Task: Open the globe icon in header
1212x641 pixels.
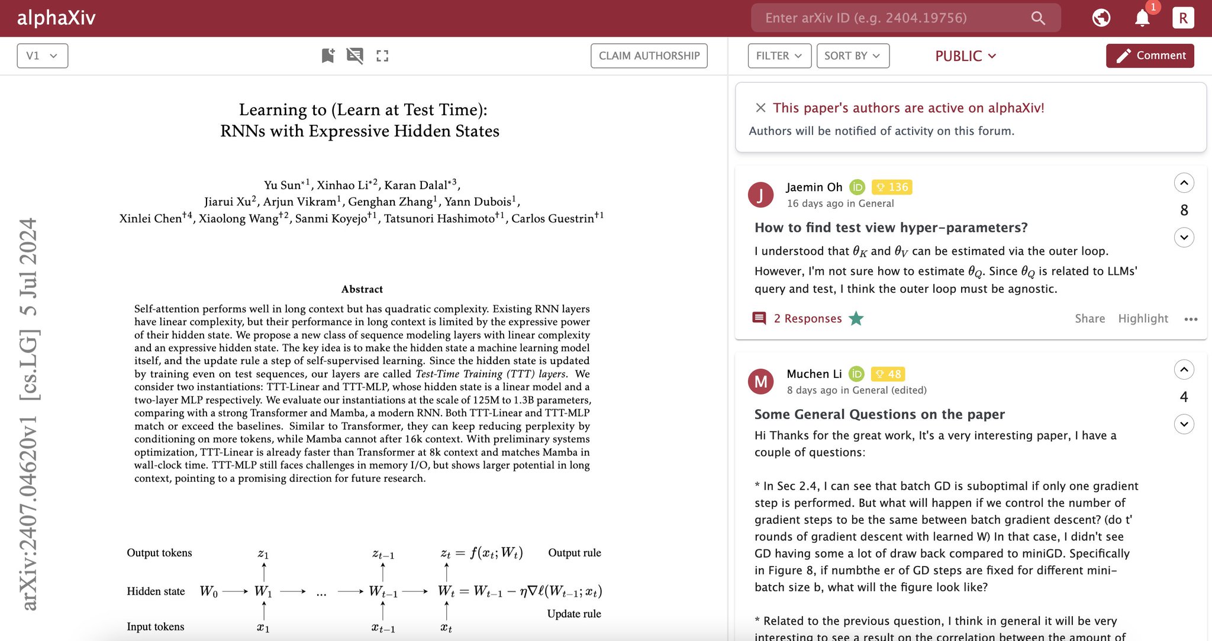Action: click(x=1101, y=18)
